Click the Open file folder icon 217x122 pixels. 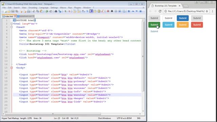pyautogui.click(x=9, y=11)
